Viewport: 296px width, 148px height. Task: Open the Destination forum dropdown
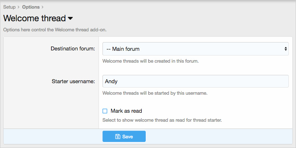point(195,49)
